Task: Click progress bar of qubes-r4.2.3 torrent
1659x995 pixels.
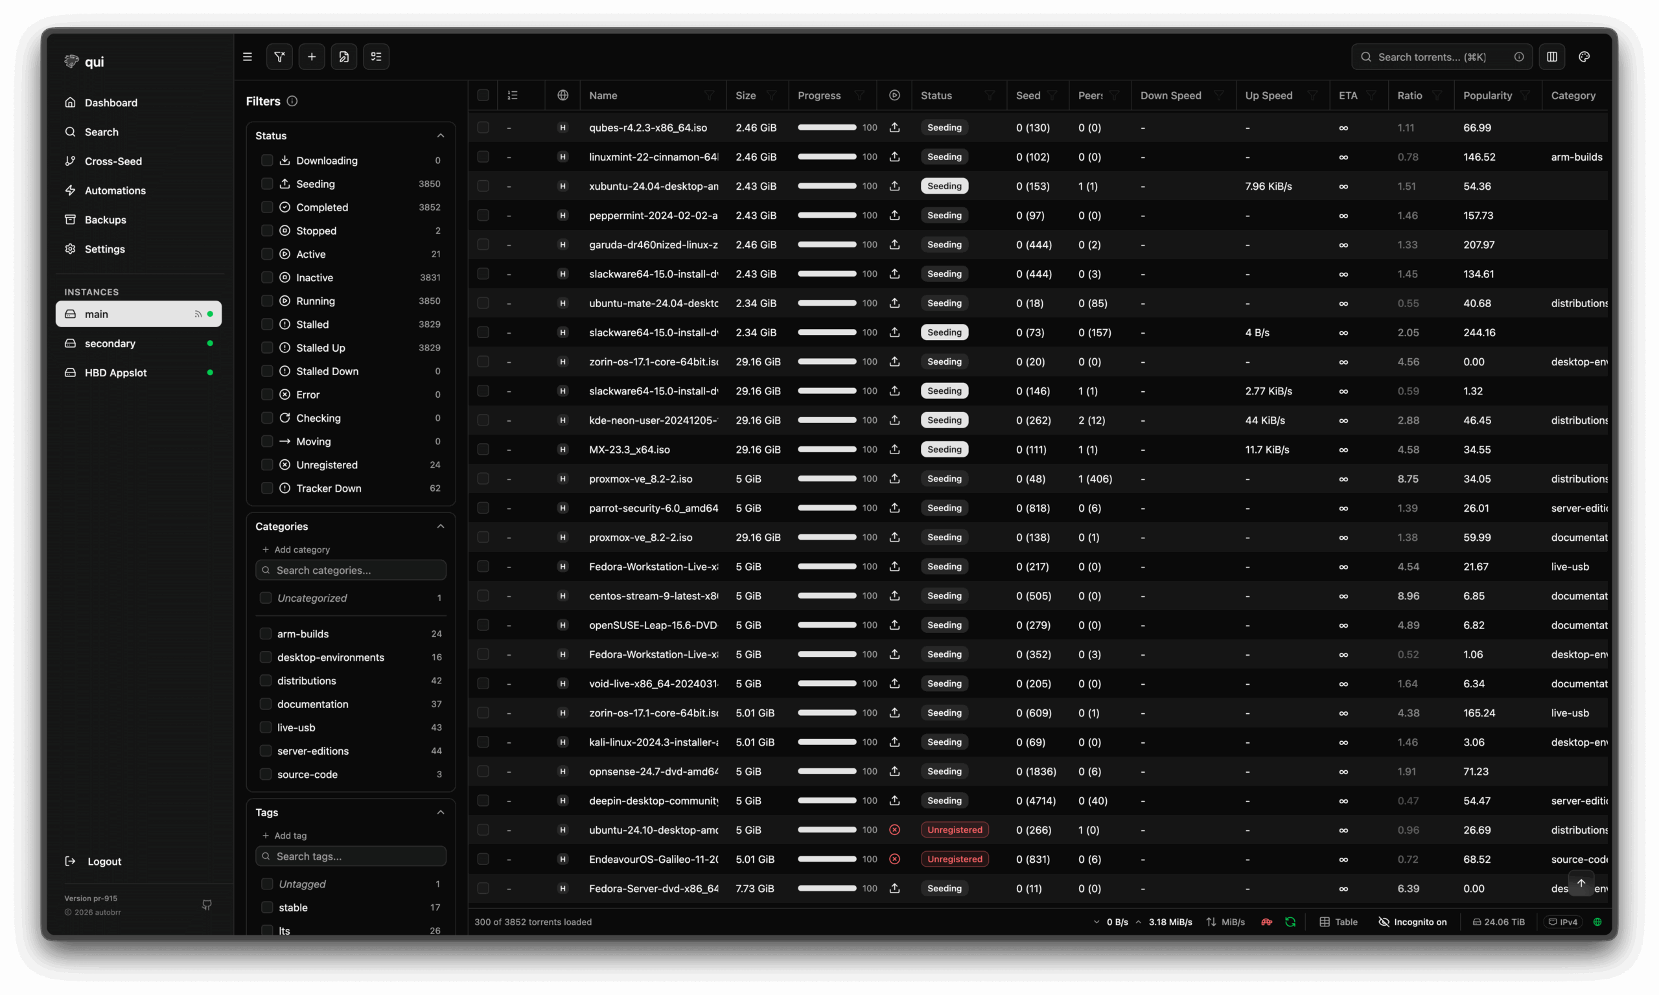Action: pos(826,128)
